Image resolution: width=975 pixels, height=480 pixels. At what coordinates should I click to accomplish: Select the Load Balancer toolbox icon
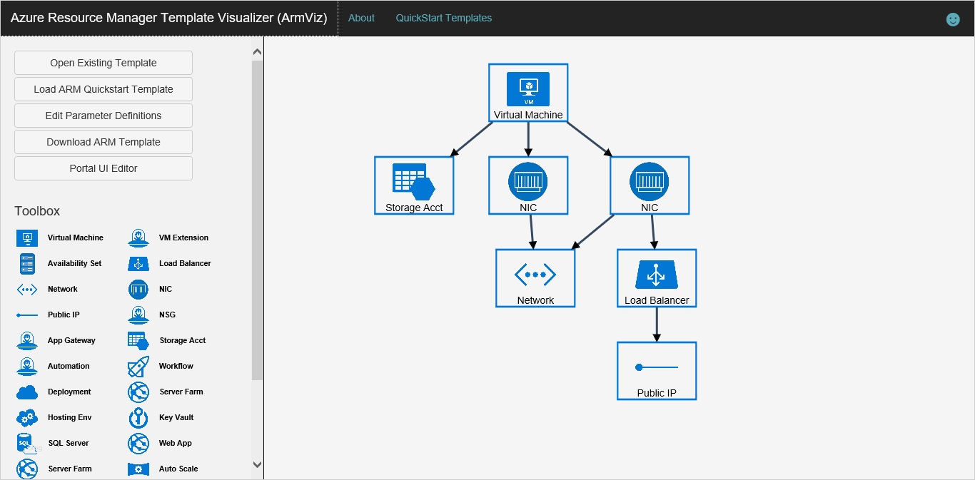[138, 263]
